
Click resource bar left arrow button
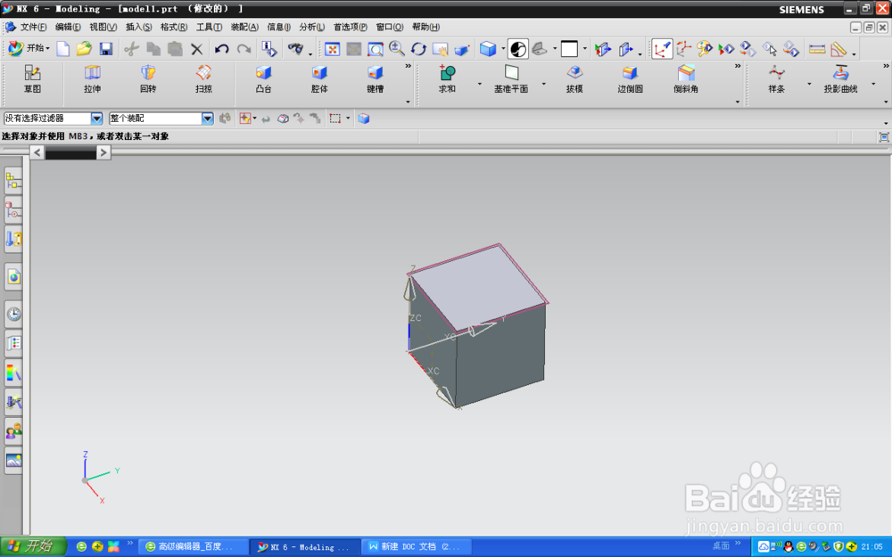click(37, 152)
